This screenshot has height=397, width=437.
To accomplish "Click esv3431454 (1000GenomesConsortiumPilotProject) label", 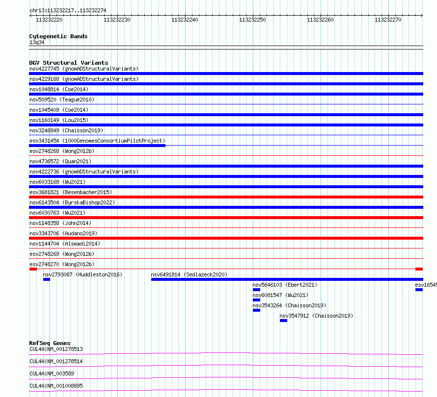I will tap(97, 141).
